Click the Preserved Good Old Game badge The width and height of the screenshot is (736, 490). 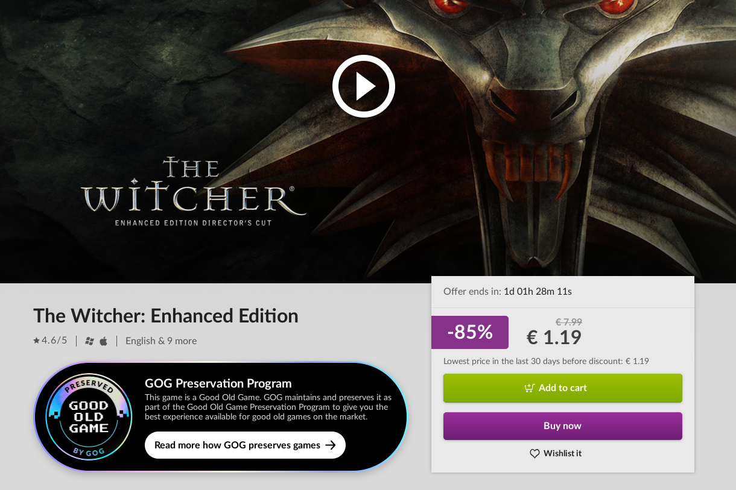[89, 417]
